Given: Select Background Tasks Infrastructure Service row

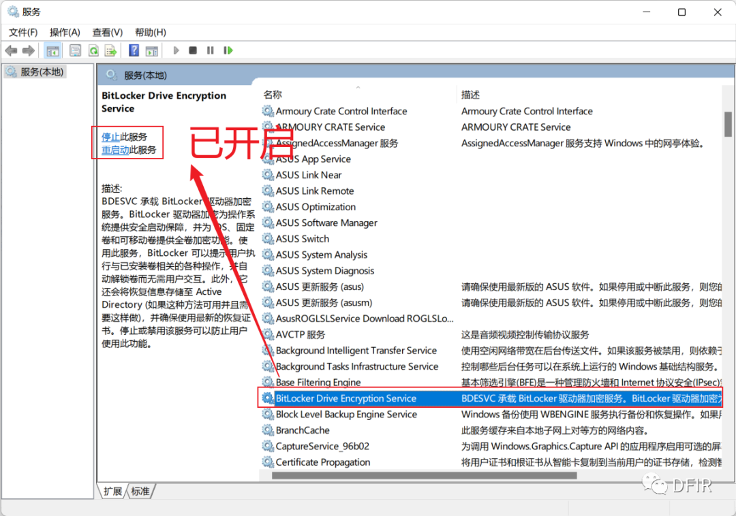Looking at the screenshot, I should pyautogui.click(x=491, y=366).
